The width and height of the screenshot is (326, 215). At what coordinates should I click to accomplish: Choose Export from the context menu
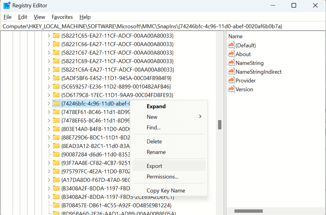click(x=154, y=166)
